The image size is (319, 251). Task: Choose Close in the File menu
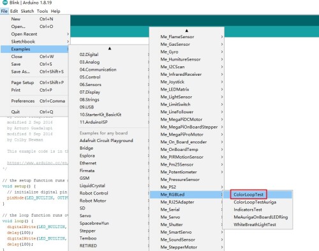coord(34,57)
